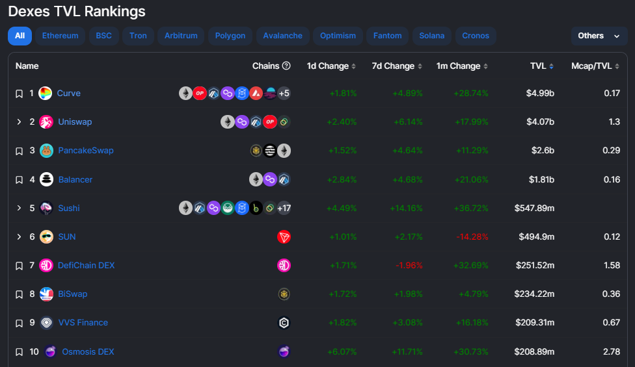This screenshot has width=635, height=367.
Task: Click the +5 more chains badge for Curve
Action: [284, 94]
